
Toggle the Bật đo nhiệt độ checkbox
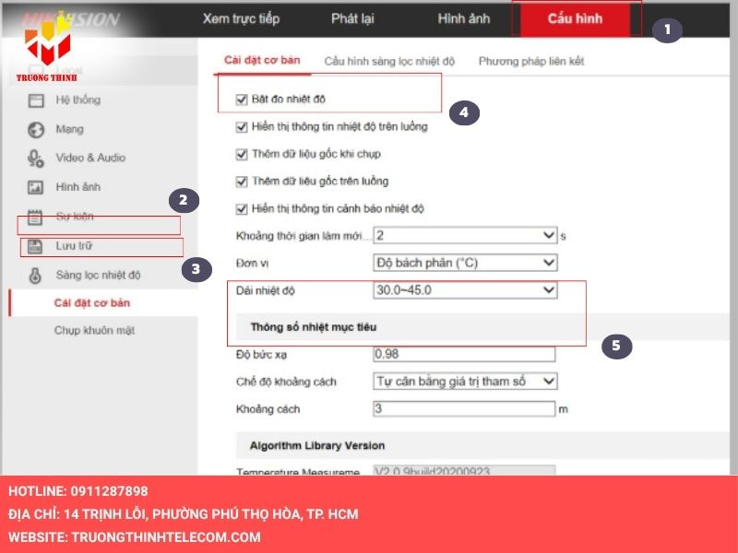[242, 99]
